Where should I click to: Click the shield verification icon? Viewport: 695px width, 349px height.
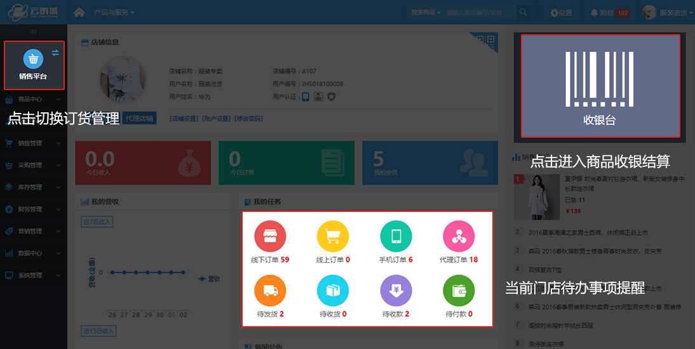pos(332,96)
